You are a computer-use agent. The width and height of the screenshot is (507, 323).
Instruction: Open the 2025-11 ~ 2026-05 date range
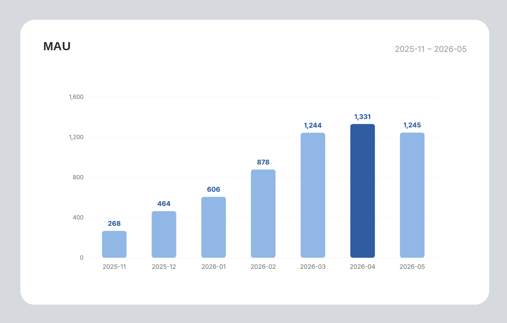[x=431, y=49]
